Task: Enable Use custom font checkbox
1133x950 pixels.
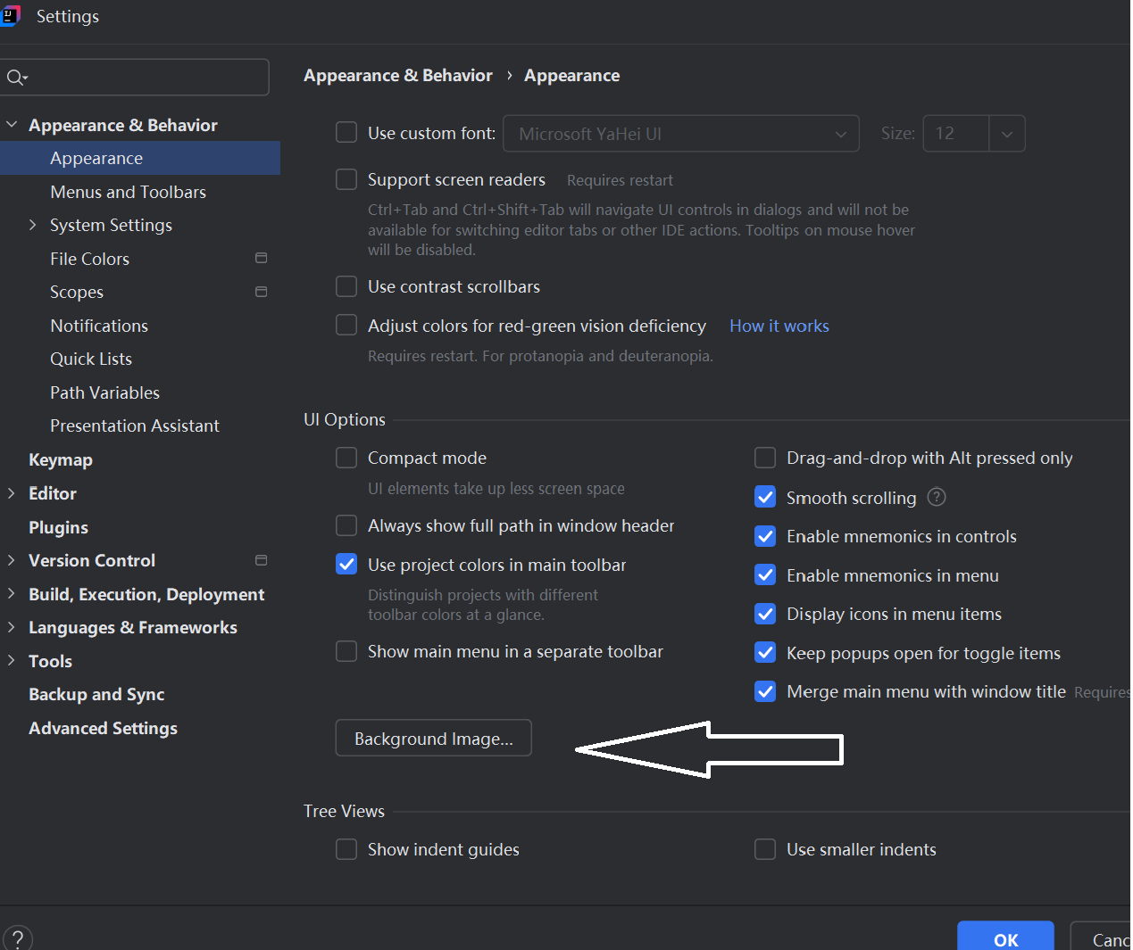Action: (x=346, y=133)
